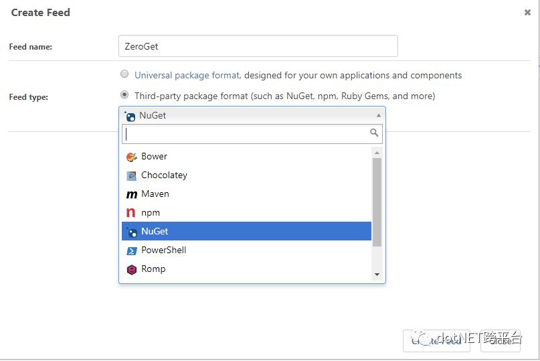Screen dimensions: 540x361
Task: Choose npm from the feed type list
Action: 247,212
